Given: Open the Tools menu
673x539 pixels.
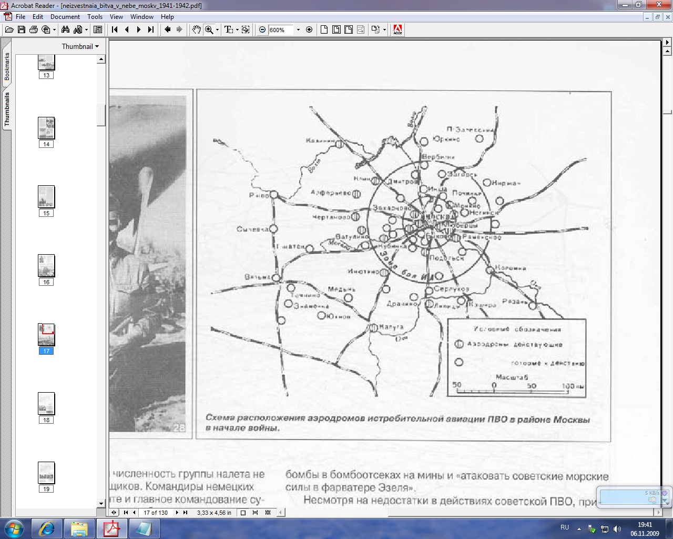Looking at the screenshot, I should 95,17.
